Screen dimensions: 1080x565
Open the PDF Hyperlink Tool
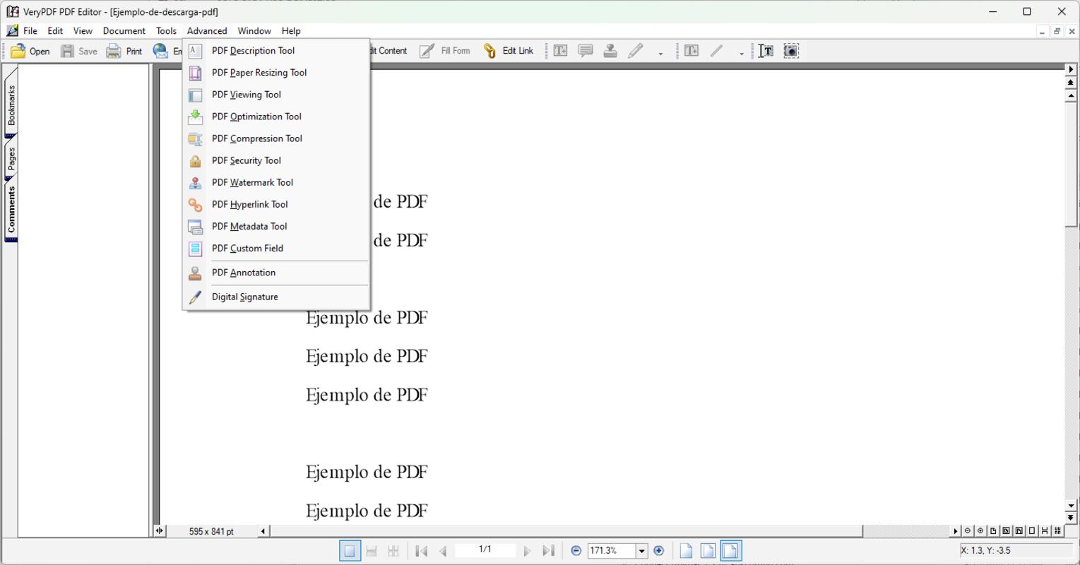pyautogui.click(x=275, y=204)
